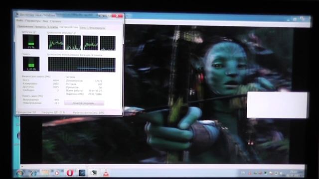
Task: Select the Быстродействие tab
Action: 69,27
